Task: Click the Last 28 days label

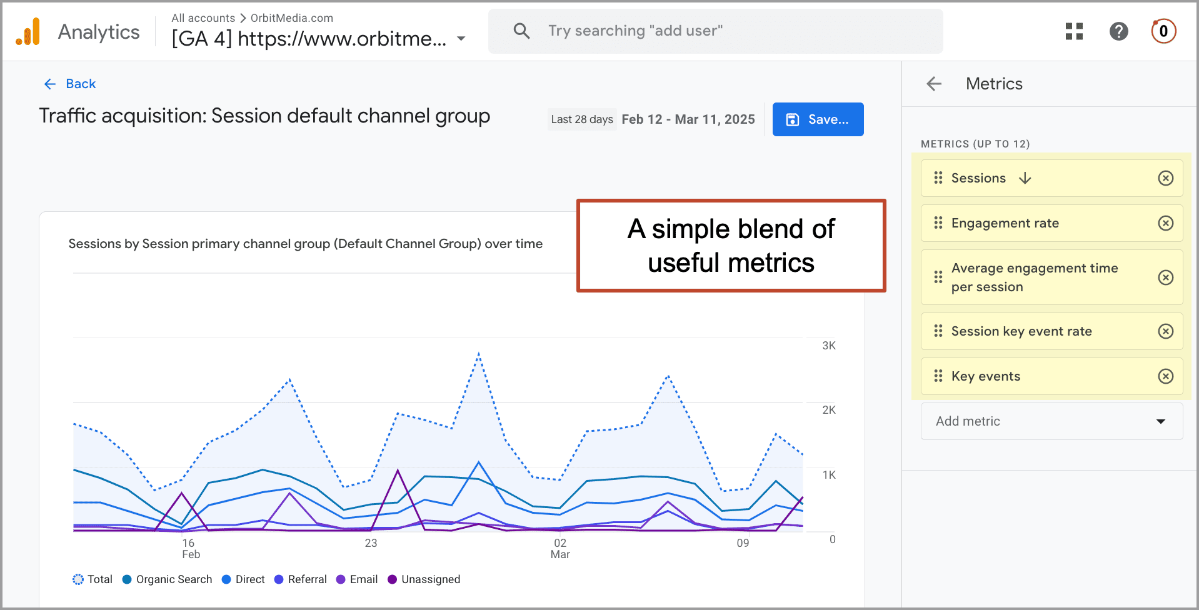Action: point(582,119)
